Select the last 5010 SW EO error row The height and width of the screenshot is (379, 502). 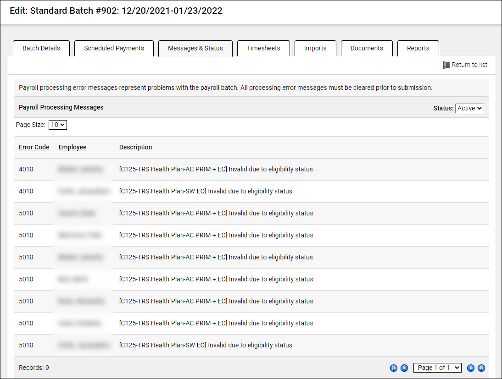206,345
